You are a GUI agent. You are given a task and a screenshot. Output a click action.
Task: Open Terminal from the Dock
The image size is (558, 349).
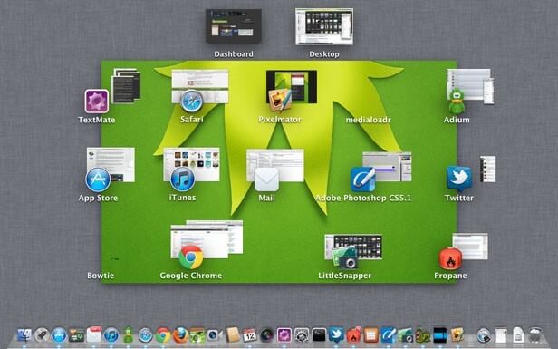pos(319,335)
